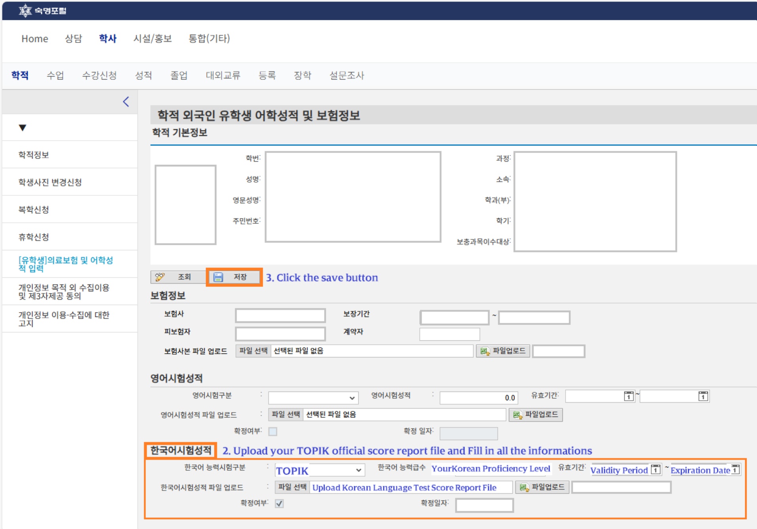Screen dimensions: 757x529
Task: Switch to the 대외교류 tab
Action: 223,75
